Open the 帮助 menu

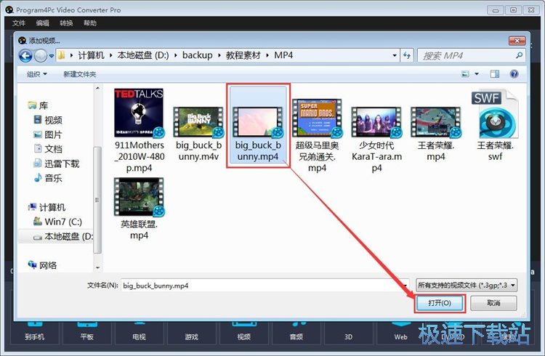click(89, 23)
